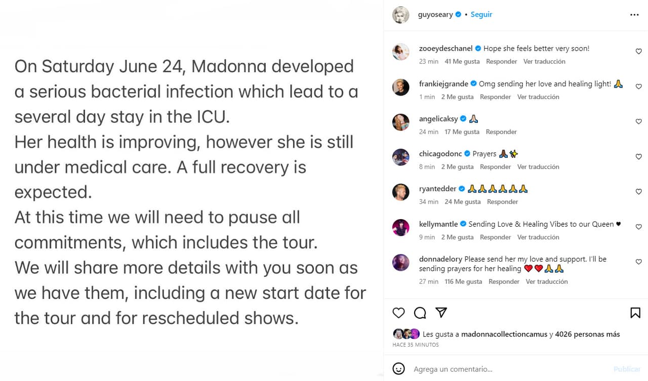Open guyoseary's profile picture
The image size is (648, 381).
(400, 14)
